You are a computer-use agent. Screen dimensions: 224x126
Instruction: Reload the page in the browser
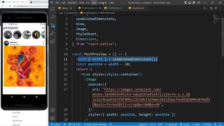[10, 6]
